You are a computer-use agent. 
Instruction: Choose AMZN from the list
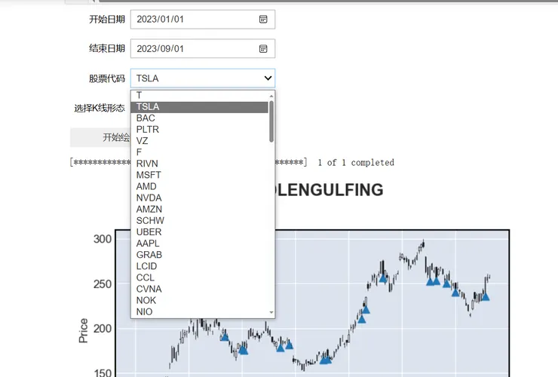tap(199, 210)
